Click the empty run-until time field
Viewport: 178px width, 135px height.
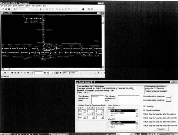click(39, 73)
